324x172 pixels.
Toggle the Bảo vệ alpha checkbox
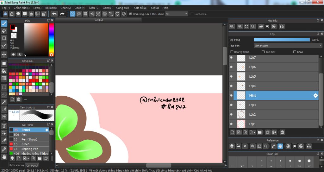pos(232,52)
